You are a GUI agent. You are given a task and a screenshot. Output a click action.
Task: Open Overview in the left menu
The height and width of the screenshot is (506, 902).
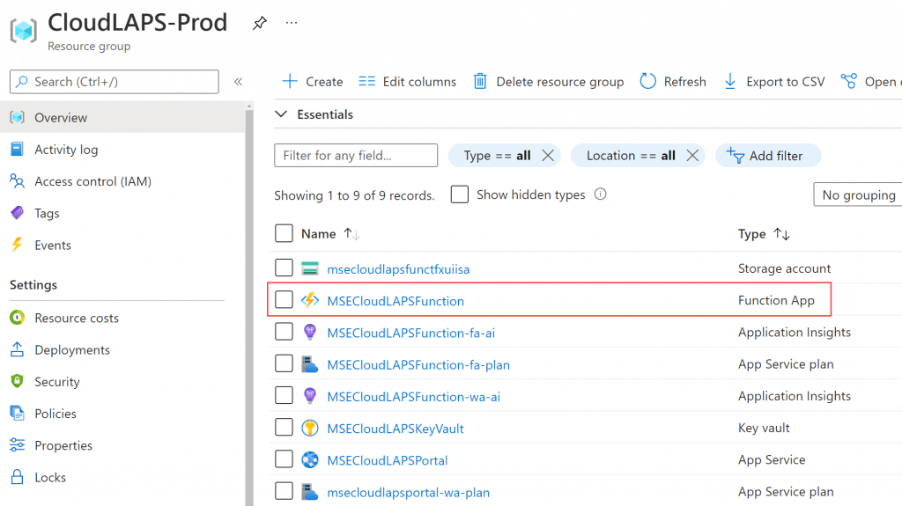(122, 117)
